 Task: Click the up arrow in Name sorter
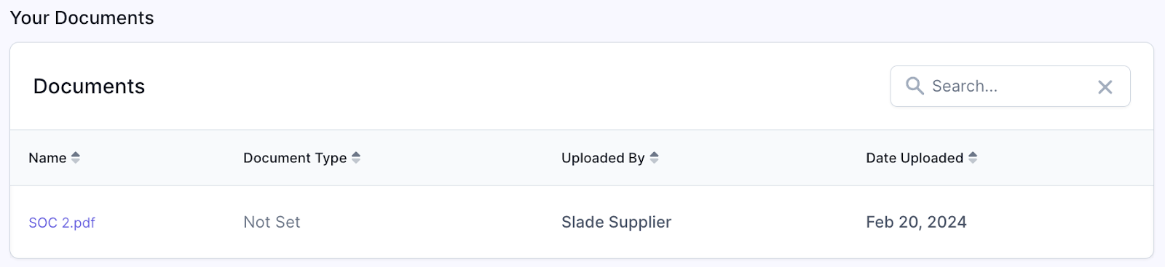(x=76, y=154)
